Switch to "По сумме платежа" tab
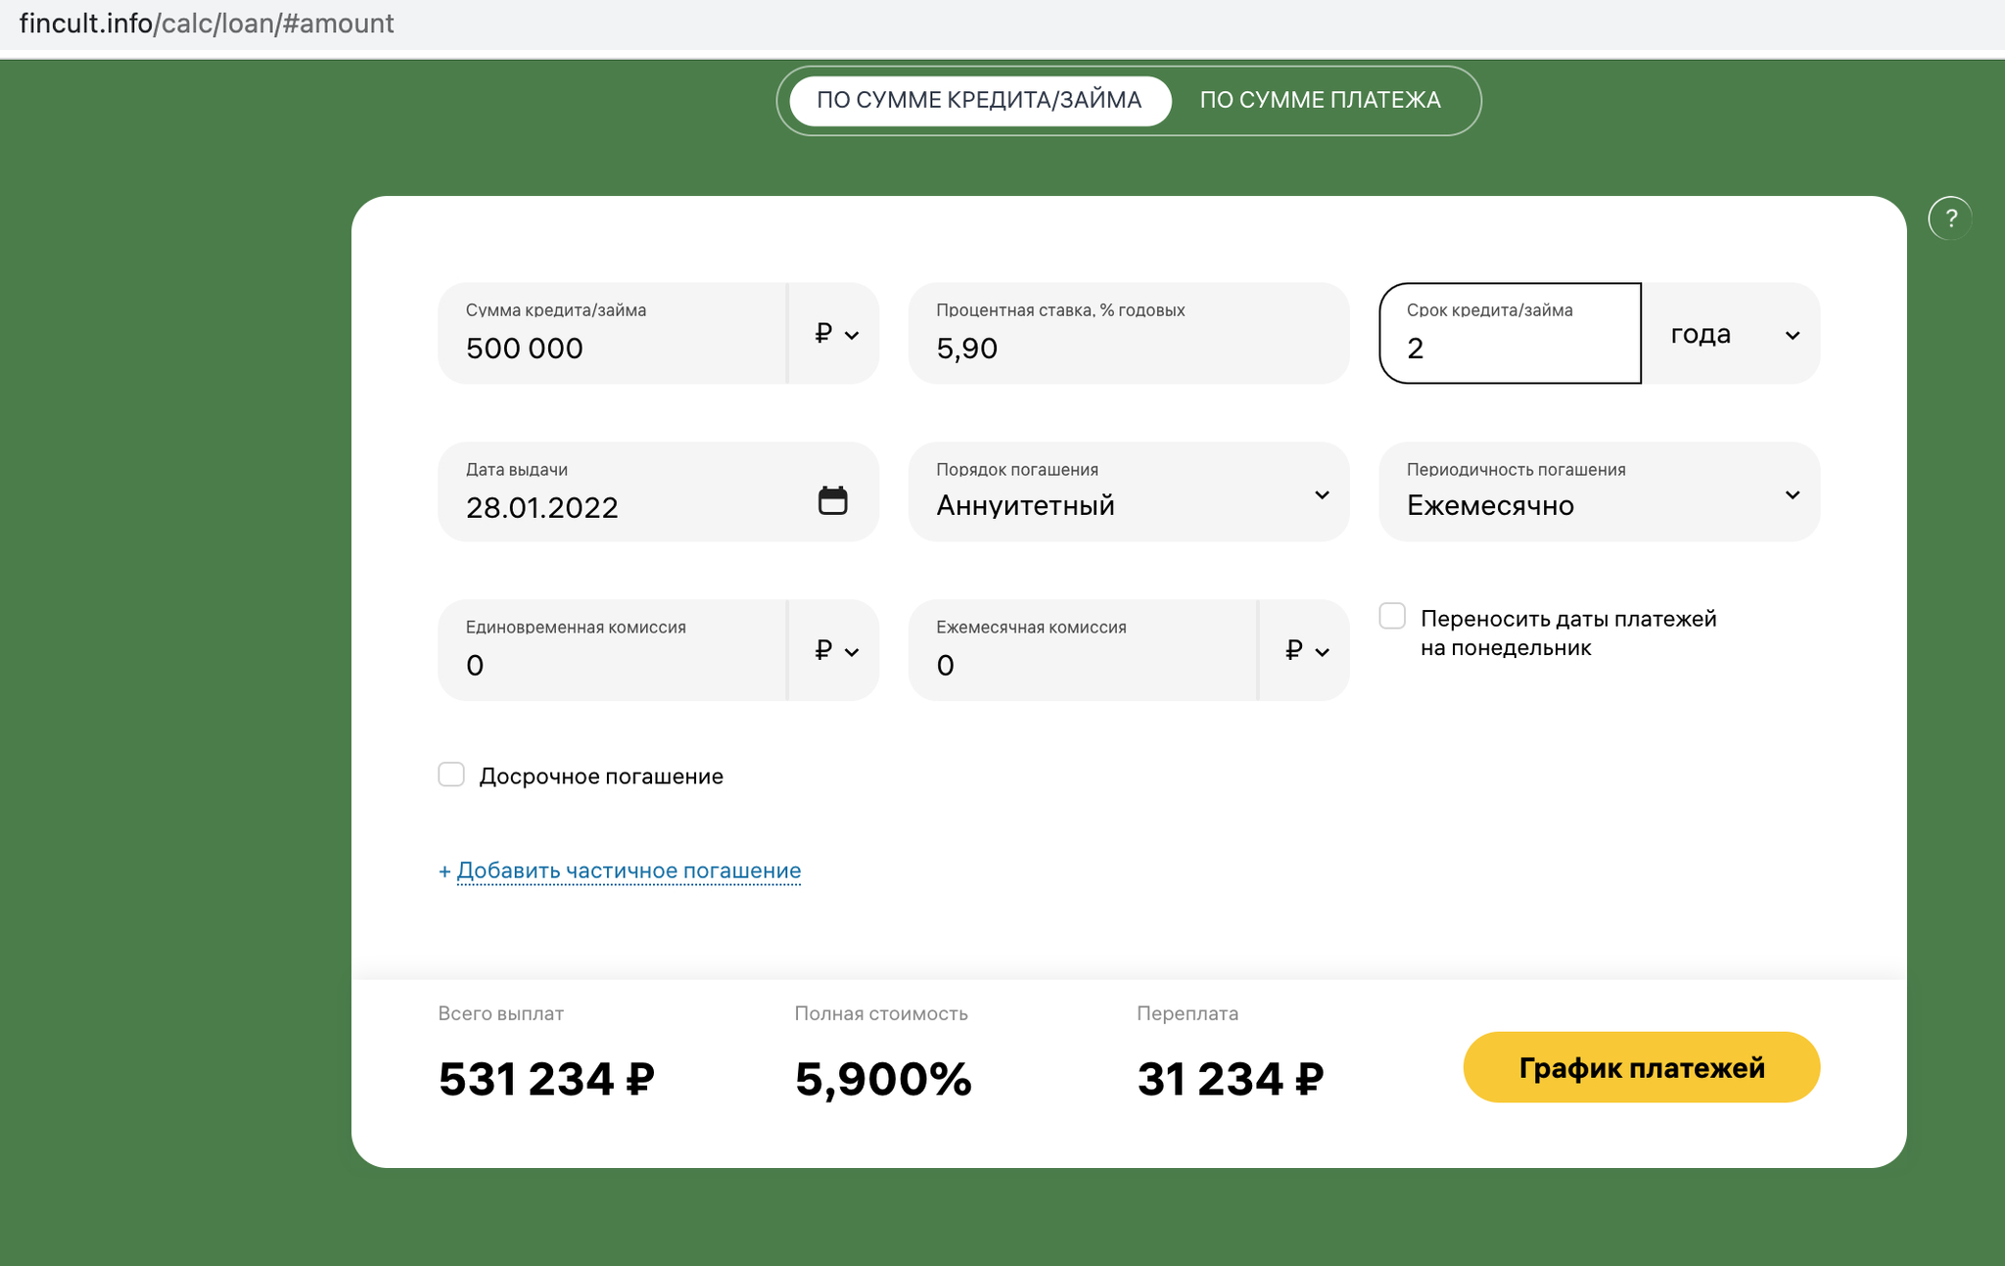 (1320, 100)
